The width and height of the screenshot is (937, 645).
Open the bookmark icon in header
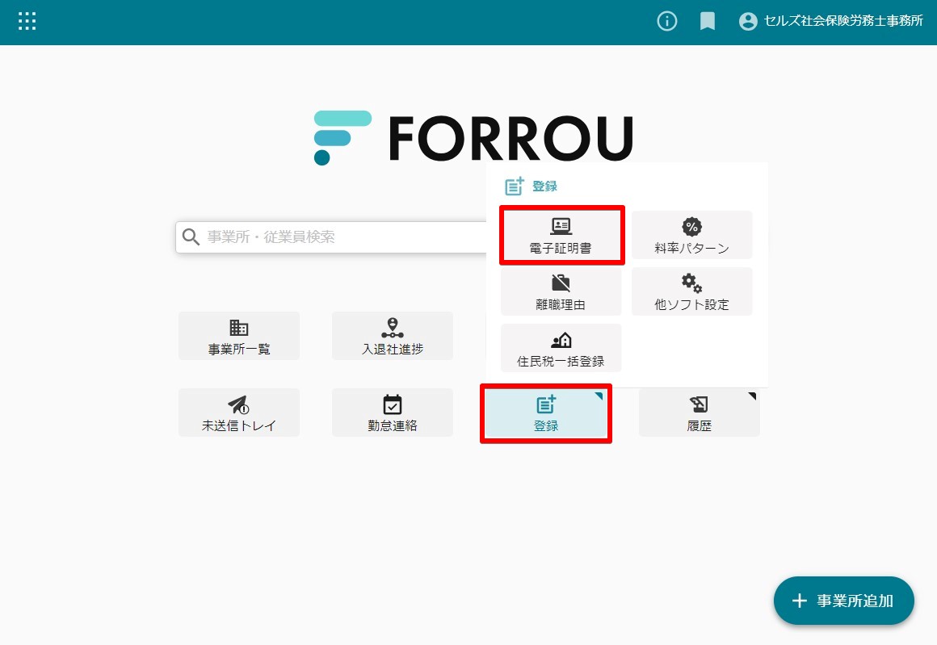pyautogui.click(x=708, y=22)
